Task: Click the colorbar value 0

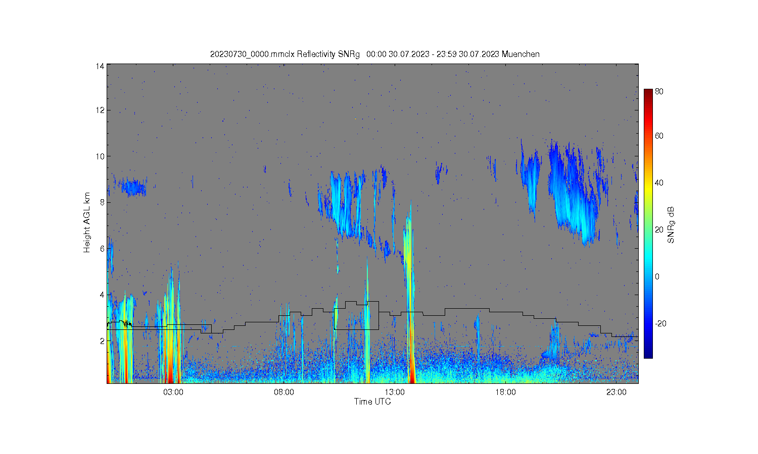Action: coord(657,276)
